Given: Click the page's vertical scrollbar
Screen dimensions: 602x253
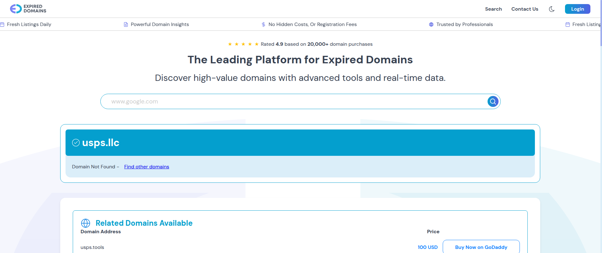Looking at the screenshot, I should pyautogui.click(x=600, y=126).
